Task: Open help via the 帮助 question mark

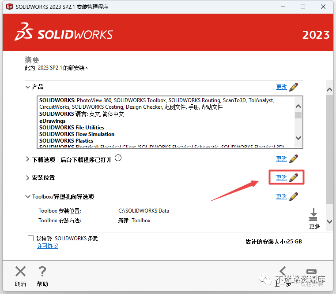Action: click(x=42, y=272)
